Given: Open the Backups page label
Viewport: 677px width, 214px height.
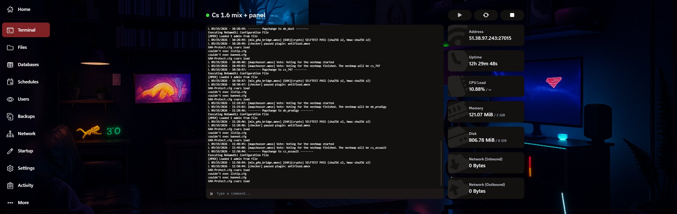Looking at the screenshot, I should tap(26, 116).
